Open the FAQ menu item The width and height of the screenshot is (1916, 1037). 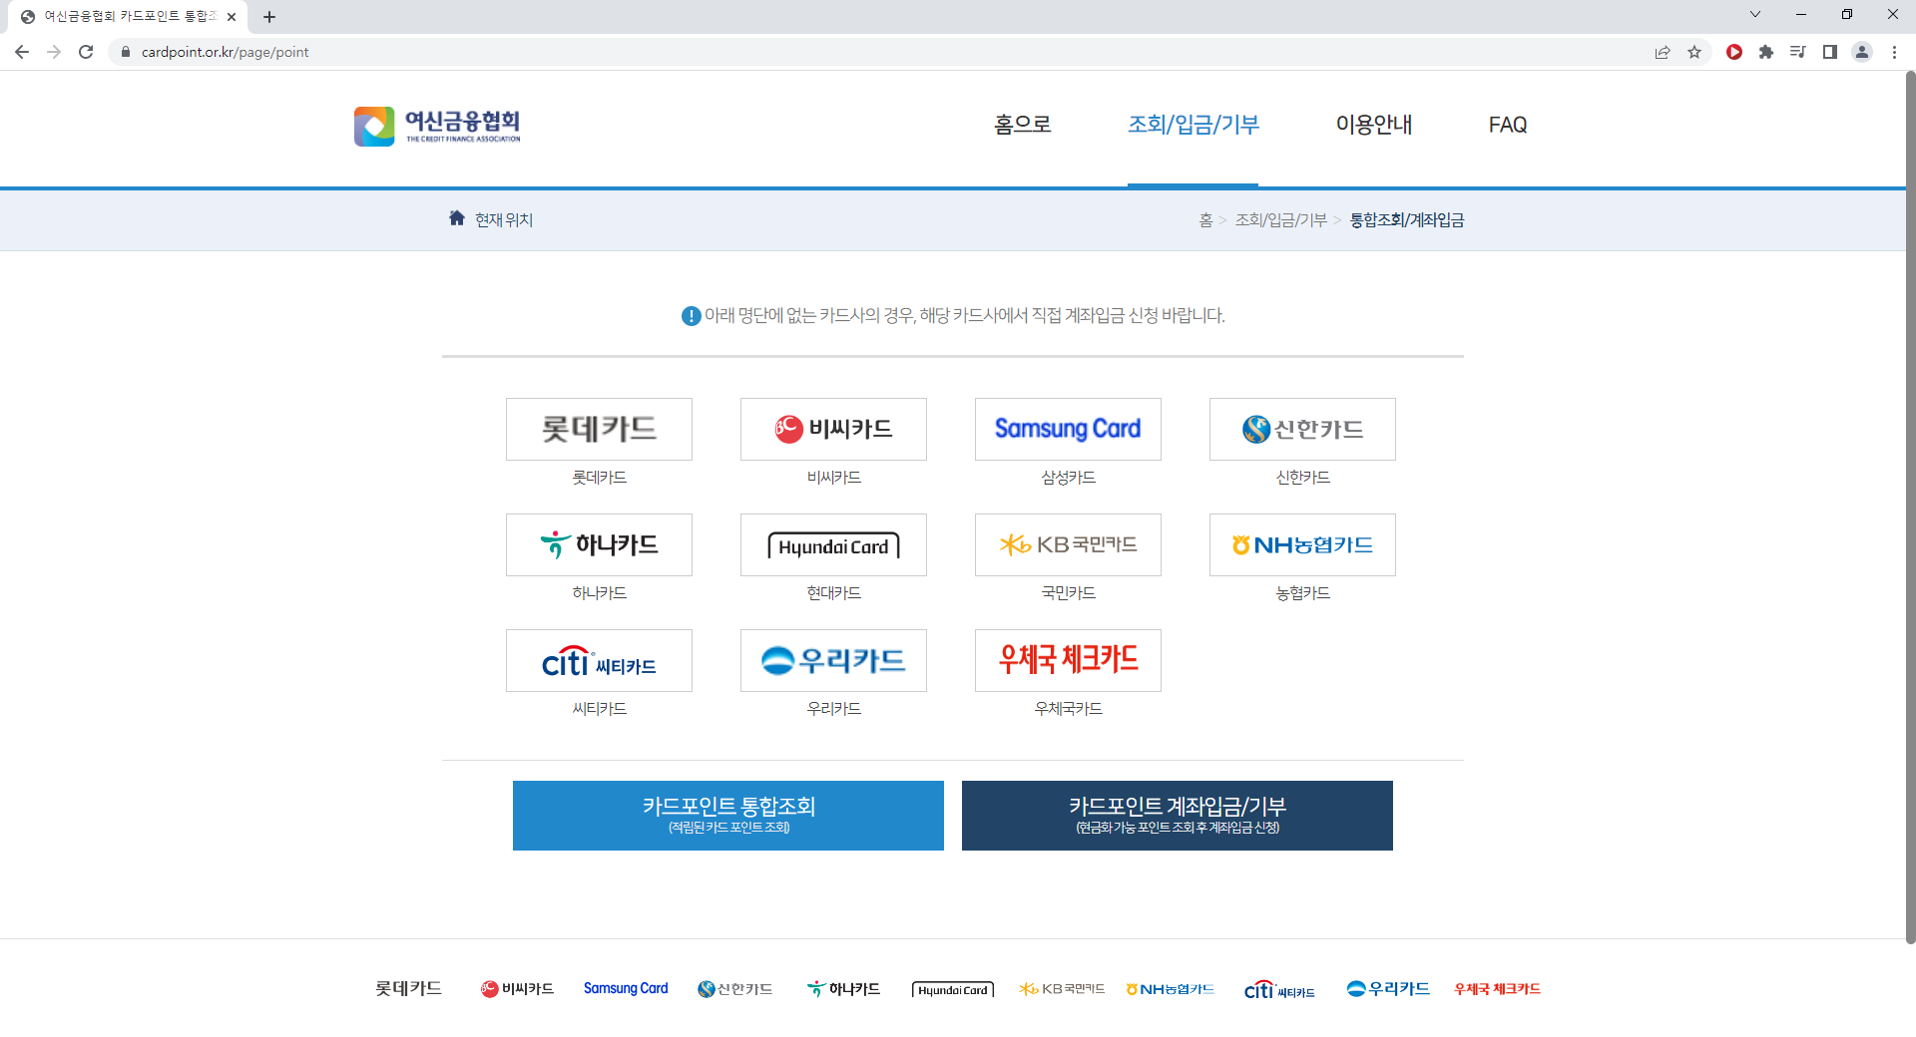click(x=1508, y=125)
